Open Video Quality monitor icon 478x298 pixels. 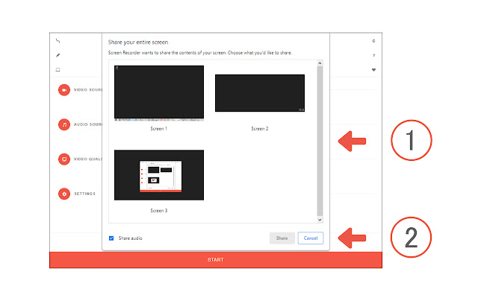point(64,159)
